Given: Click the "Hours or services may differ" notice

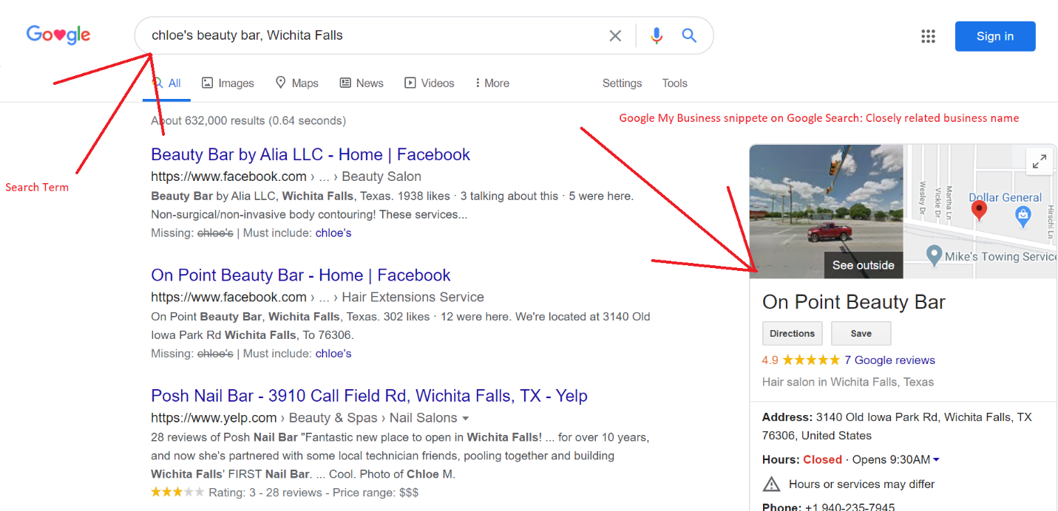Looking at the screenshot, I should coord(862,484).
